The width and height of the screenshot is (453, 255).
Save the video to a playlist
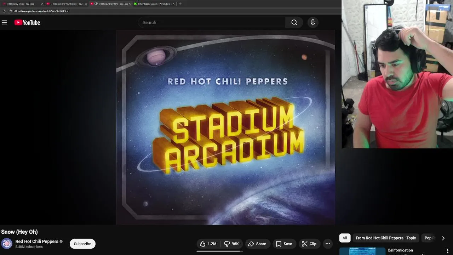(284, 244)
